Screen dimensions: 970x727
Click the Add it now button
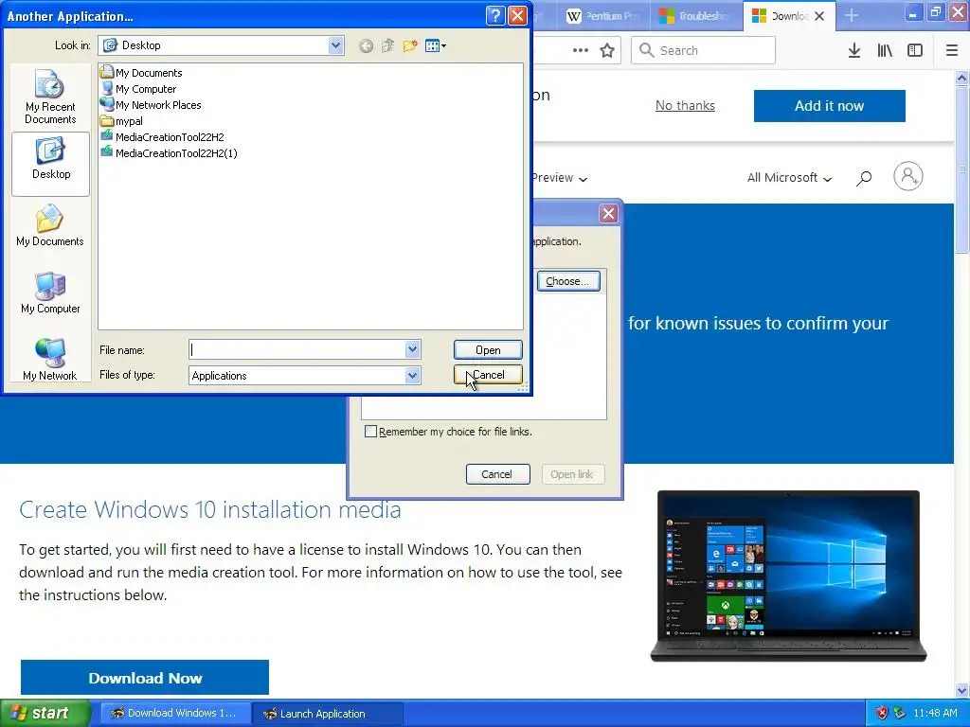(829, 106)
